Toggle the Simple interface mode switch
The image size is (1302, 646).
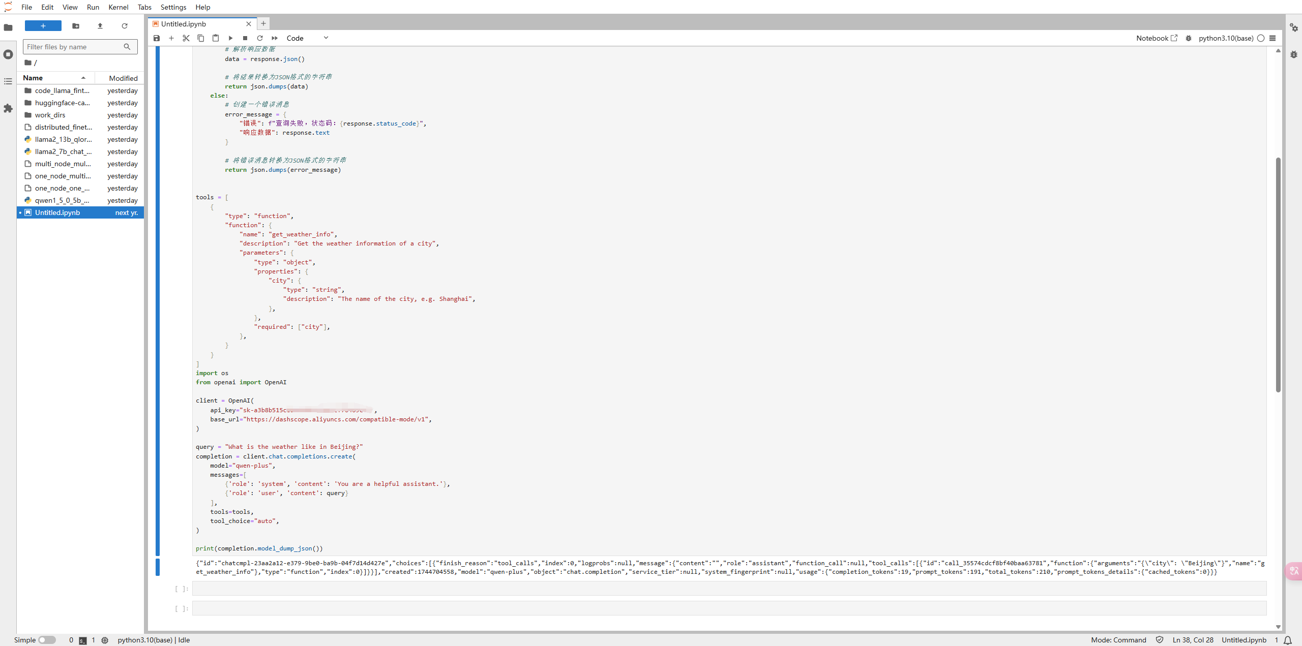(x=47, y=640)
